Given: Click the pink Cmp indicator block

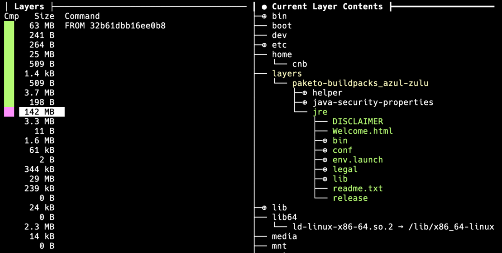Looking at the screenshot, I should click(9, 112).
